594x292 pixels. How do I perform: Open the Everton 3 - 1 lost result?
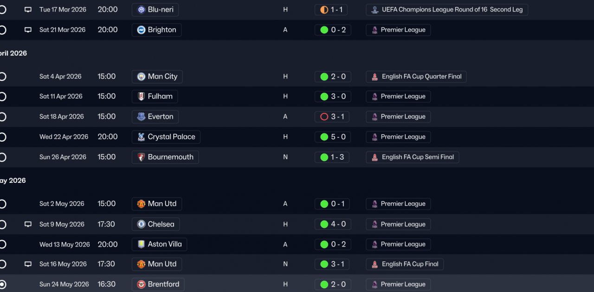tap(333, 117)
